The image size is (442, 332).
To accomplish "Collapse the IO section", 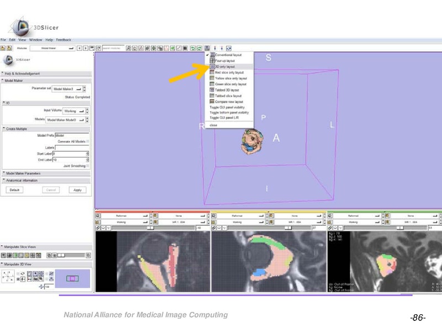I will click(x=46, y=103).
